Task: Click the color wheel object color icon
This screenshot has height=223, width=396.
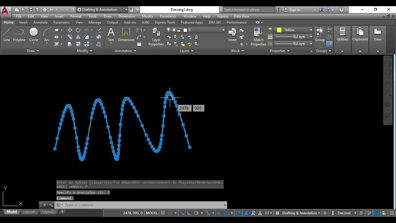Action: click(270, 30)
